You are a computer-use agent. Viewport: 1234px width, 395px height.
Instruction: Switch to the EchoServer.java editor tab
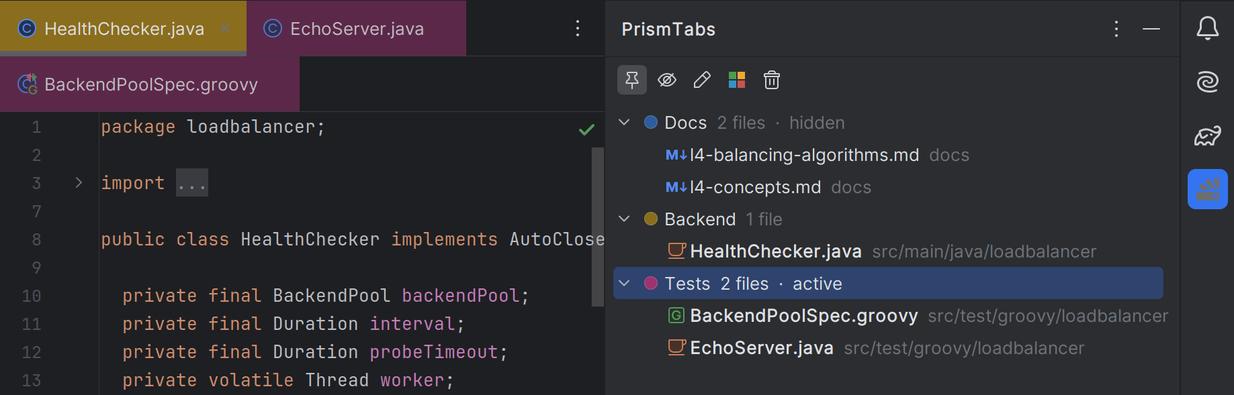356,28
